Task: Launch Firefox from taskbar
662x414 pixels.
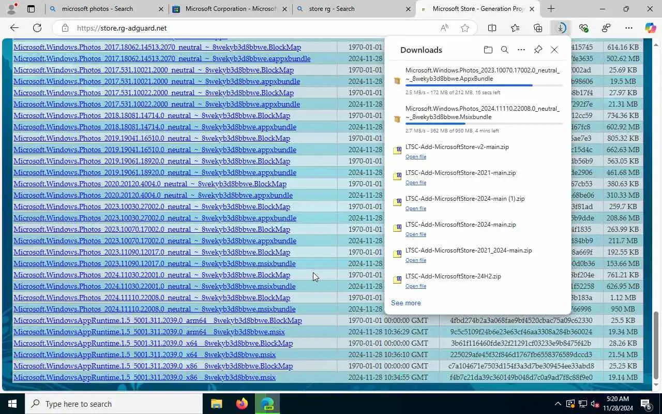Action: (242, 404)
